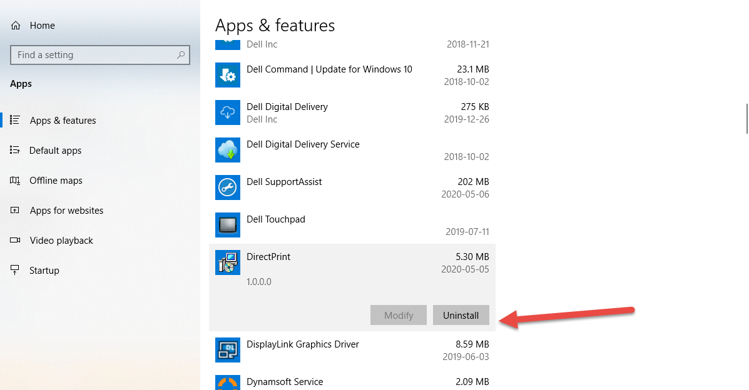This screenshot has height=390, width=749.
Task: Click the Dell Touchpad app icon
Action: (x=227, y=225)
